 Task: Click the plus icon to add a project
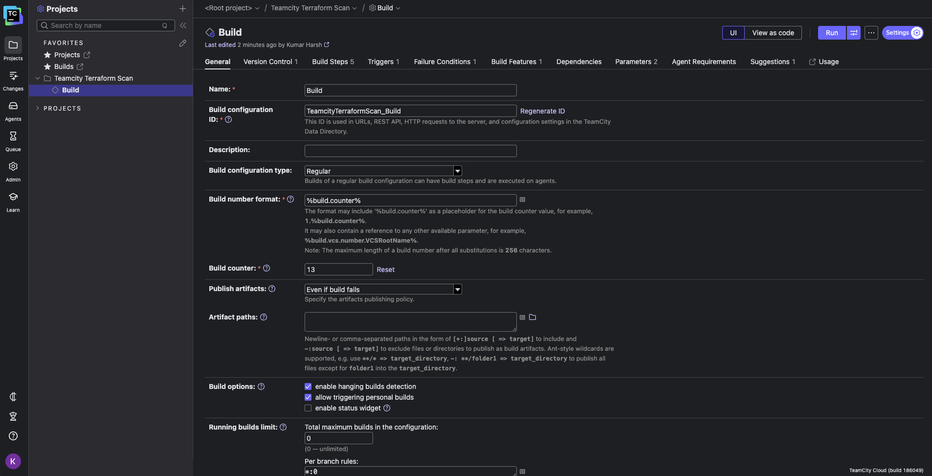pyautogui.click(x=182, y=9)
